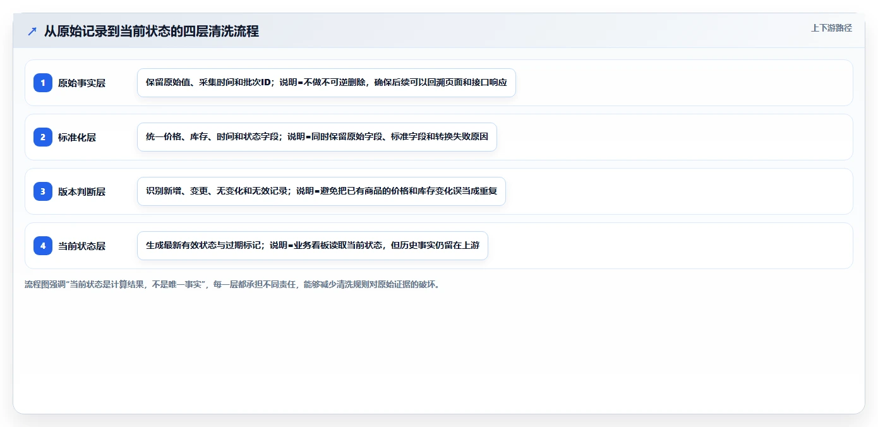Click the footnote beginning 流程图强调
878x427 pixels.
[232, 284]
